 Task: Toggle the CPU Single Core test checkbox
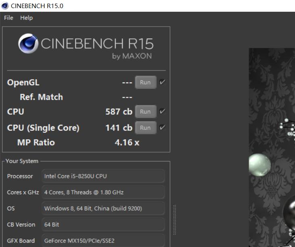pyautogui.click(x=162, y=128)
